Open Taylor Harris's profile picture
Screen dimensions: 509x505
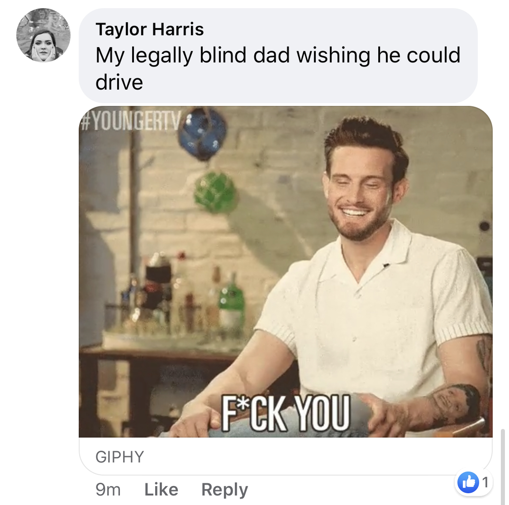pyautogui.click(x=43, y=35)
